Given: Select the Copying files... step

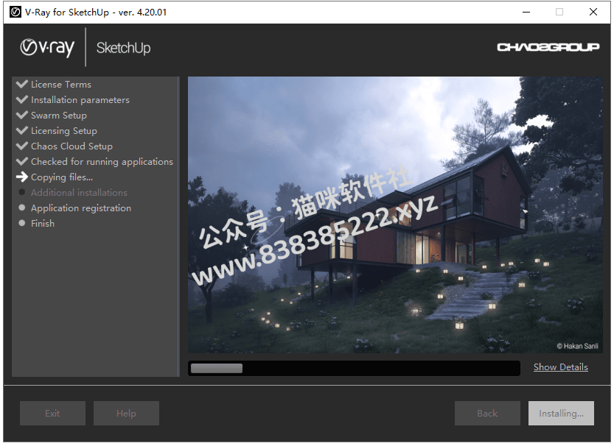Looking at the screenshot, I should click(62, 177).
